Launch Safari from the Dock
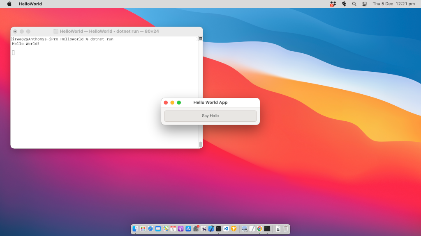This screenshot has height=236, width=421. pyautogui.click(x=150, y=229)
